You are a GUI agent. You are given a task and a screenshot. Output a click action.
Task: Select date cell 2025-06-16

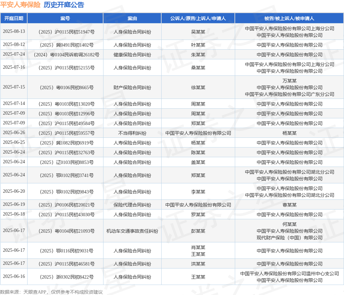[x=14, y=277]
